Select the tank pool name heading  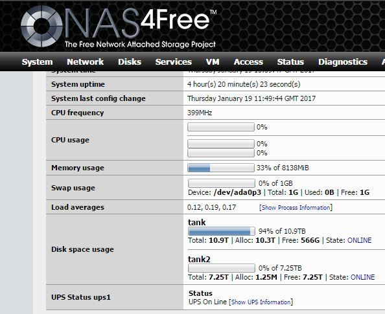[196, 222]
